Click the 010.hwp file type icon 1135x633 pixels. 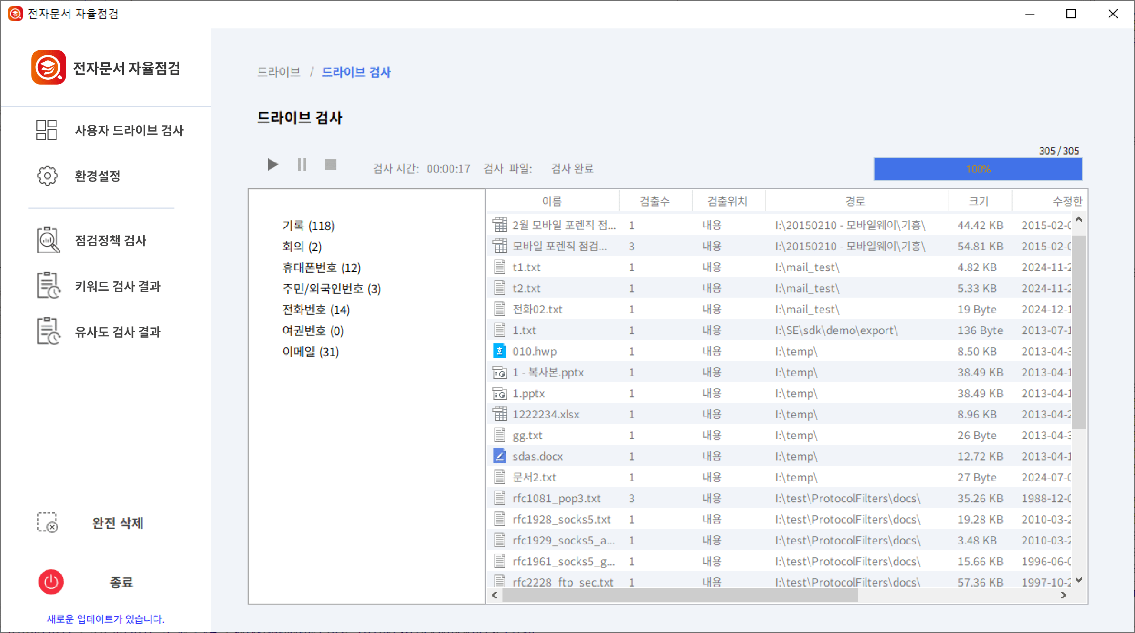click(500, 351)
